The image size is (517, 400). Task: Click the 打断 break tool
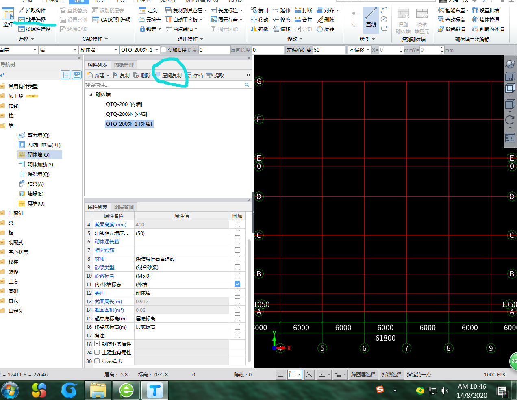(x=303, y=10)
